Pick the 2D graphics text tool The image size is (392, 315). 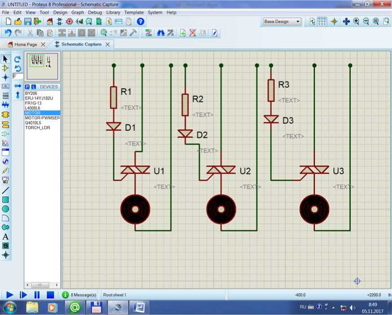tap(5, 236)
